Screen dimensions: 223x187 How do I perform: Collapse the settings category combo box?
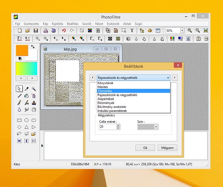(168, 78)
